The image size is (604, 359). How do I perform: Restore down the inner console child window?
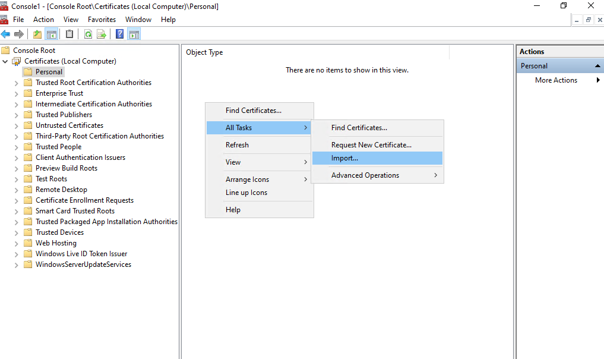[588, 20]
